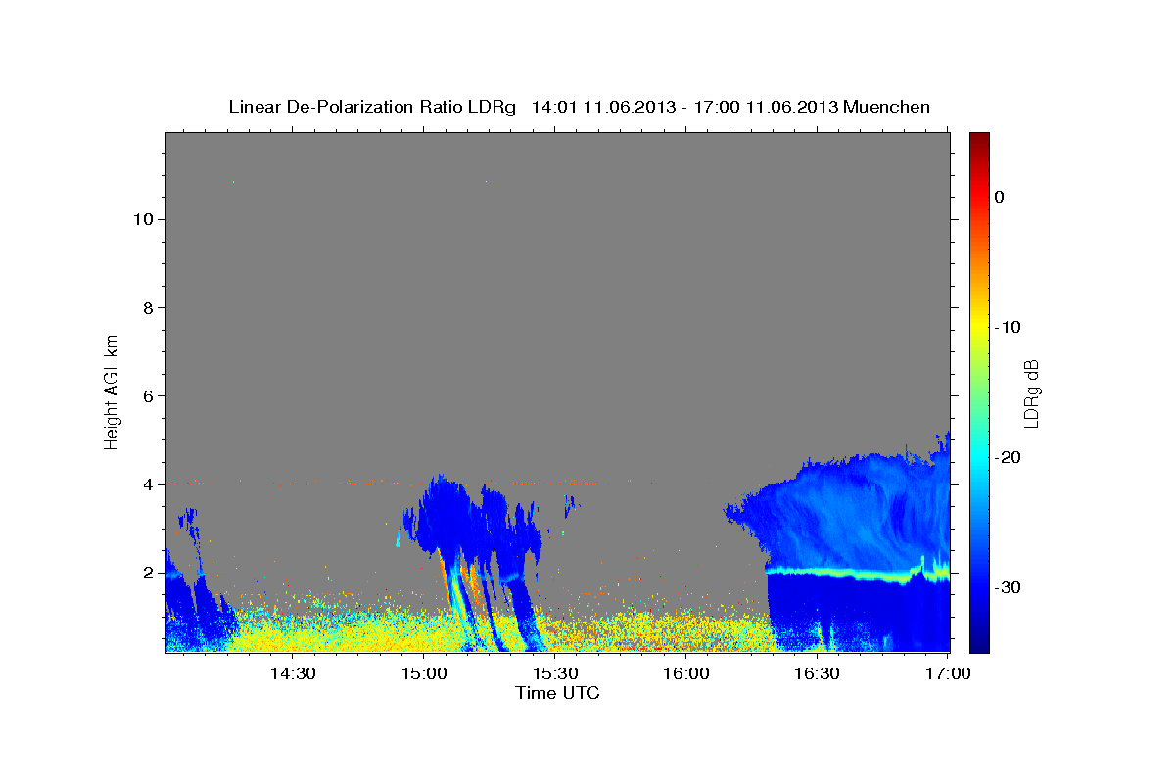Click the height tick label 6

point(147,395)
